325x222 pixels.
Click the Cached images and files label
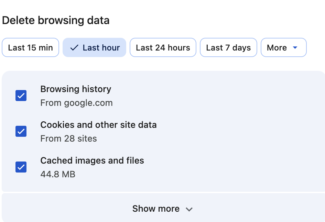[x=92, y=160]
